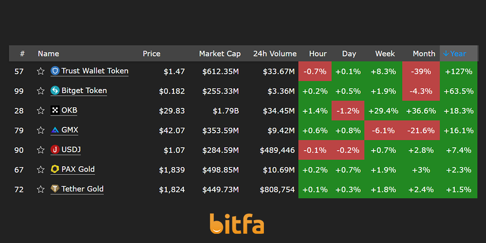
Task: Click the Trust Wallet Token shield icon
Action: coord(55,71)
